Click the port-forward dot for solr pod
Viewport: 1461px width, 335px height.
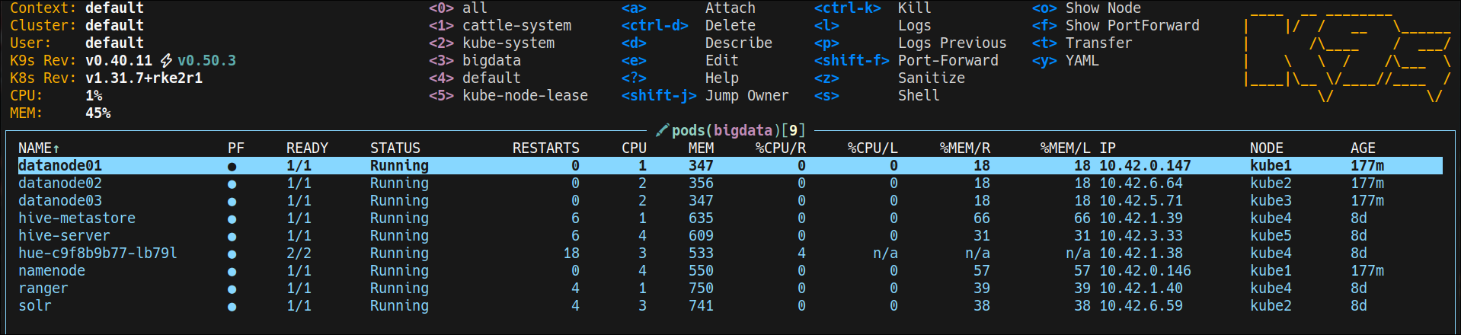(232, 306)
